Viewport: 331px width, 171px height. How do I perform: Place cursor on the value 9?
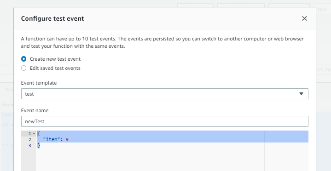click(x=67, y=140)
